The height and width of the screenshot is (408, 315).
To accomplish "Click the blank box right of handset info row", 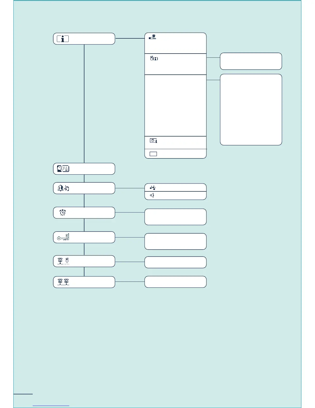I will click(x=251, y=61).
